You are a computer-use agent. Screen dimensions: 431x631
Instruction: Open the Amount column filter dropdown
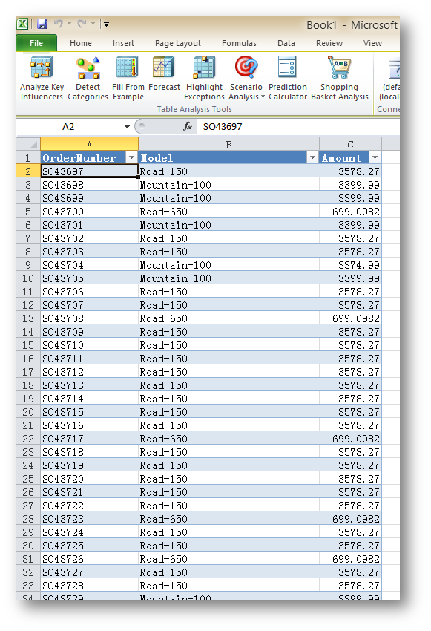[x=375, y=157]
